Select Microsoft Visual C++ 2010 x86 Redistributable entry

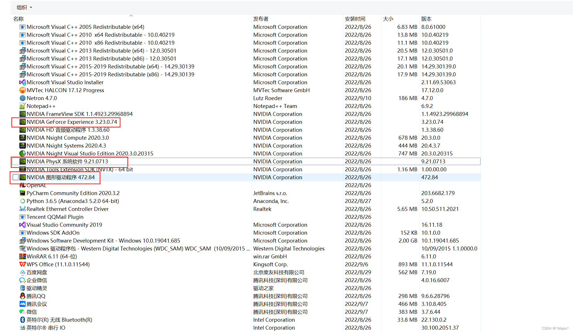click(x=246, y=43)
